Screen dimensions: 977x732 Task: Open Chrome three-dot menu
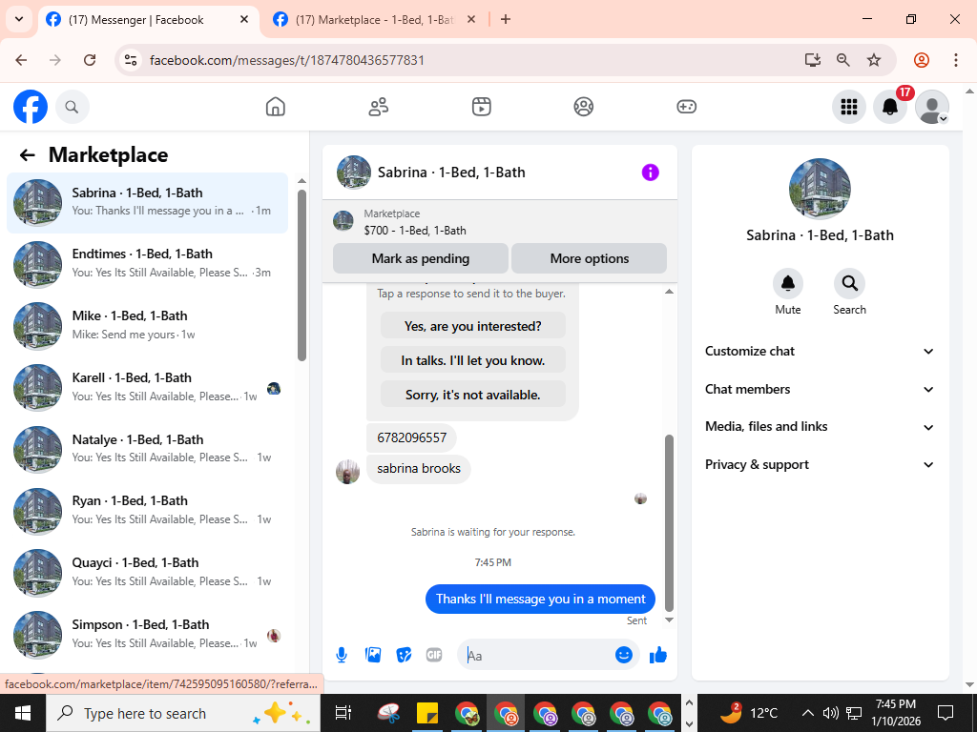pos(955,60)
